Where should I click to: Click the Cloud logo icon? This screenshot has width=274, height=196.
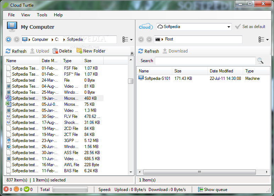[146, 27]
